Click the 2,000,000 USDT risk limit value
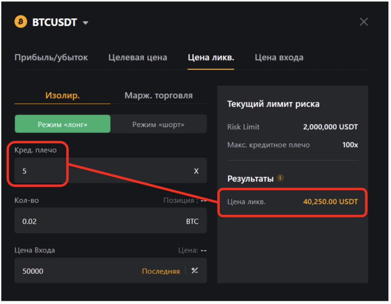The height and width of the screenshot is (304, 391). (x=330, y=127)
